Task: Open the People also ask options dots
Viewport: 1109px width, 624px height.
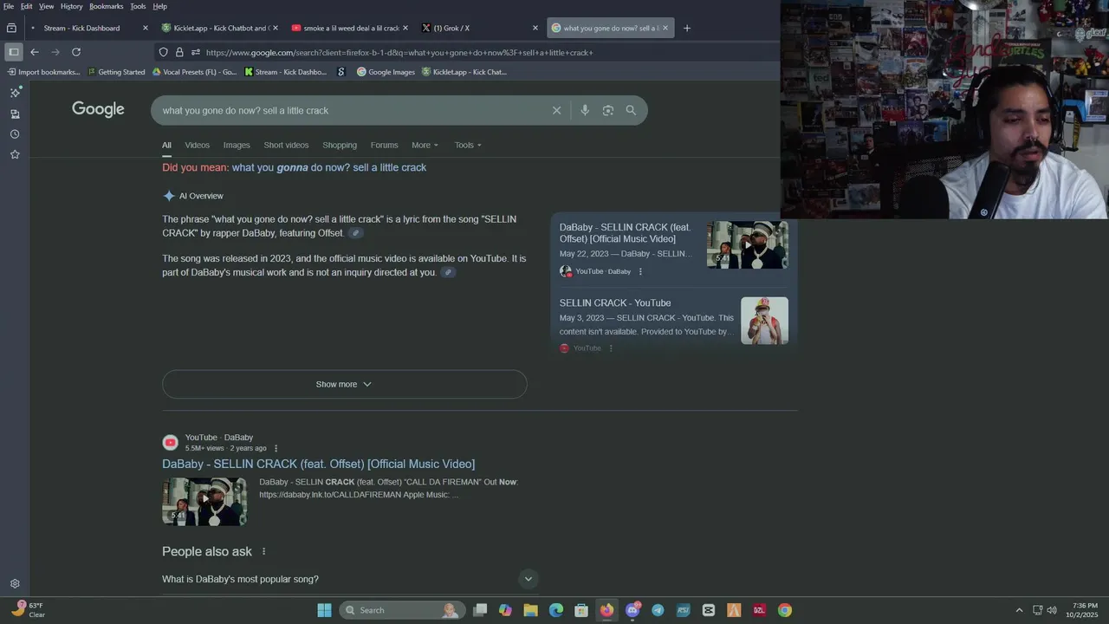Action: 263,551
